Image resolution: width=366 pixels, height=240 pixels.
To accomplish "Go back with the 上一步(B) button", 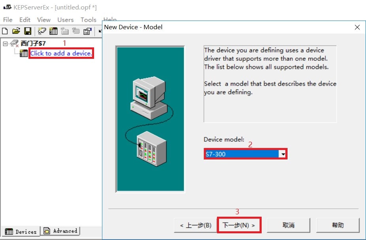I will click(196, 225).
